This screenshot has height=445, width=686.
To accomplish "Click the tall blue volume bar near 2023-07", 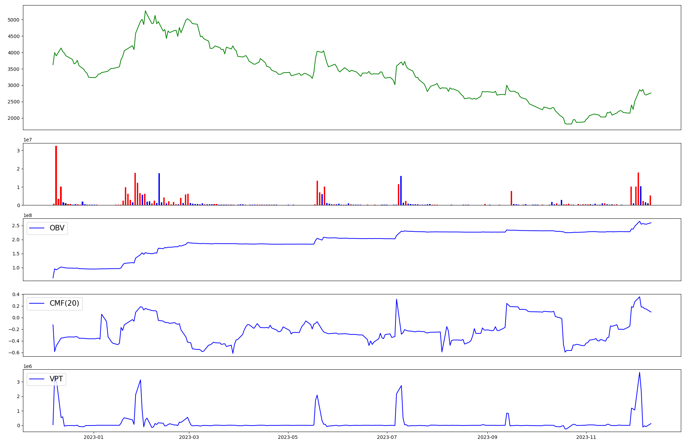I will tap(401, 190).
